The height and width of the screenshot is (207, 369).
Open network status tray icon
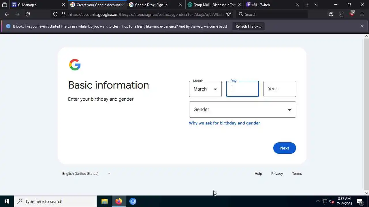click(325, 201)
